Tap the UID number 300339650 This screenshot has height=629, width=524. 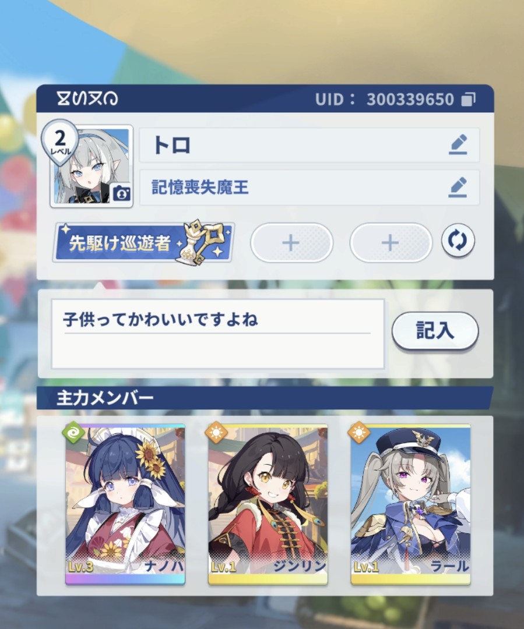[x=410, y=99]
